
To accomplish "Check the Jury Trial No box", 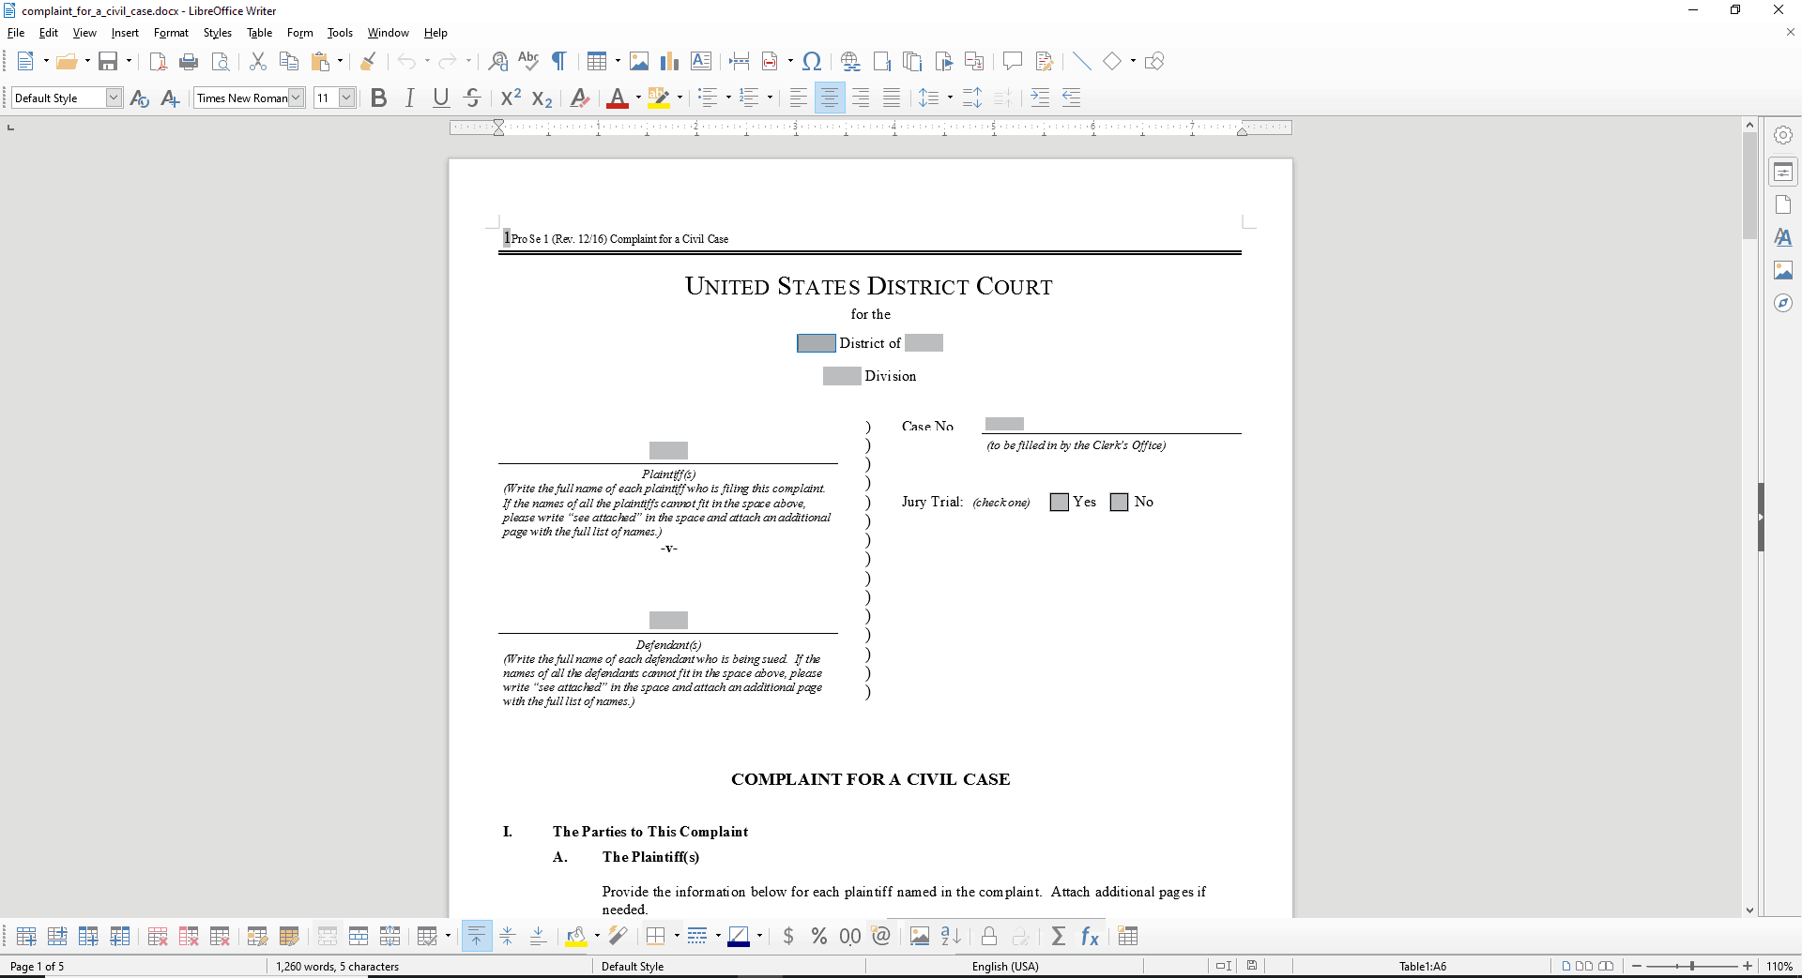I will pyautogui.click(x=1118, y=502).
